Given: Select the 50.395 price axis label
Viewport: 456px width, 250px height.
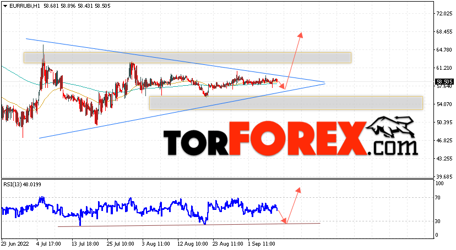Looking at the screenshot, I should [444, 123].
